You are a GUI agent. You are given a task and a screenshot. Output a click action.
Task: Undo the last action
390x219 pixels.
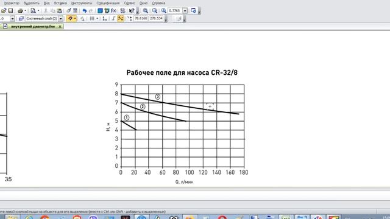pyautogui.click(x=85, y=11)
